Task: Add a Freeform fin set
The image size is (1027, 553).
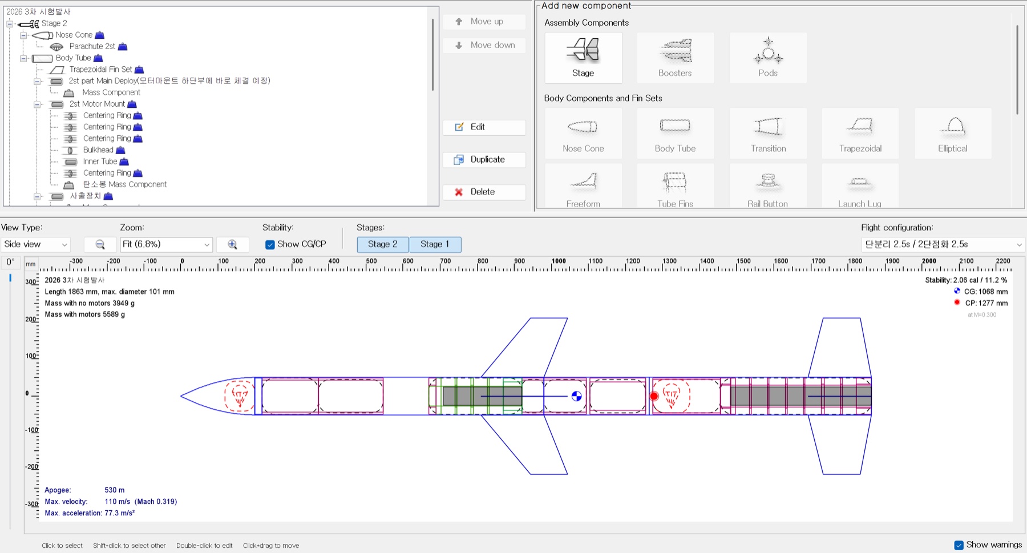Action: (583, 186)
